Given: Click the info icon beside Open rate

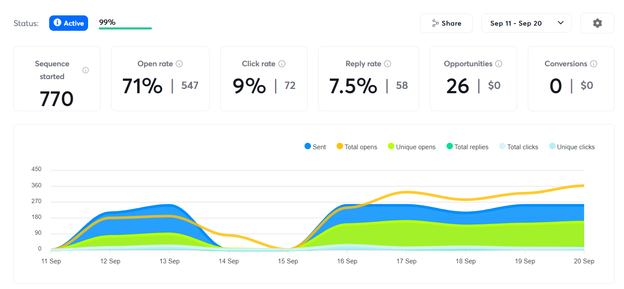Looking at the screenshot, I should (x=179, y=64).
